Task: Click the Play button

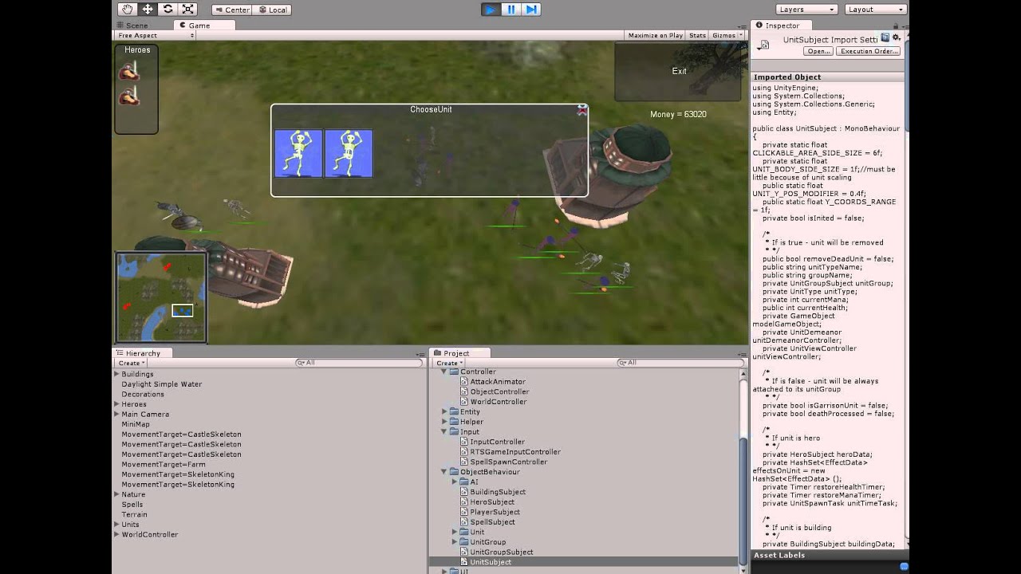Action: click(491, 10)
